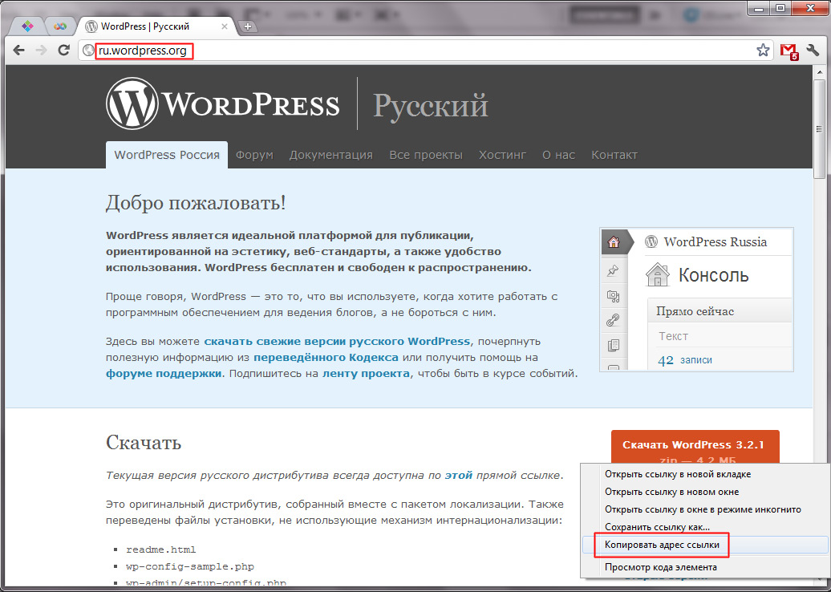Click the scrollbar up arrow
Screen dimensions: 831x592
pos(821,71)
